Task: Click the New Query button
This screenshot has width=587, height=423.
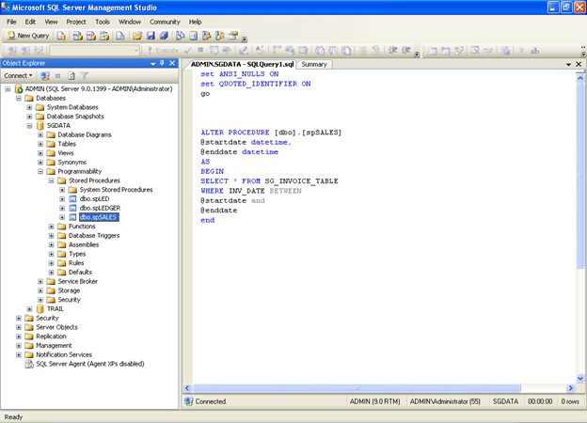Action: tap(28, 36)
